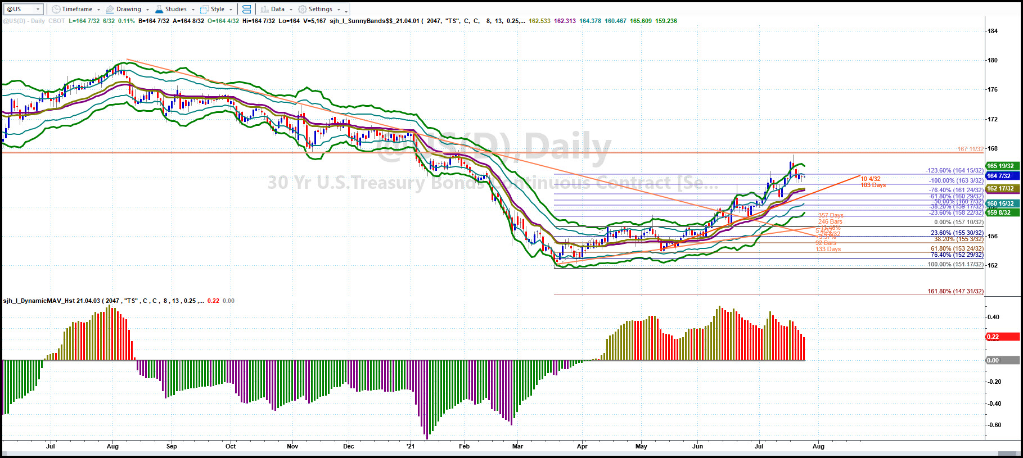Click the V=5,167 volume text

(314, 21)
